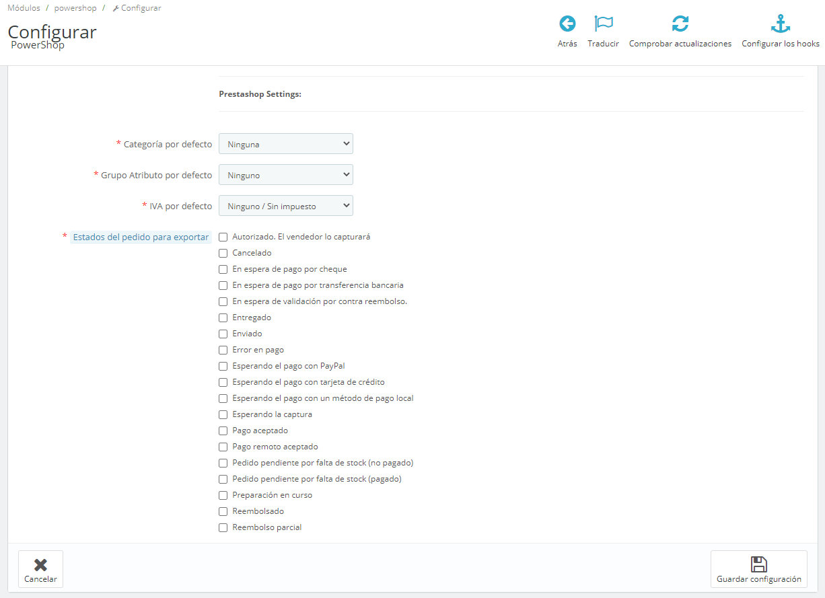Viewport: 825px width, 598px height.
Task: Check En espera de validación por contra reembolso
Action: click(223, 301)
